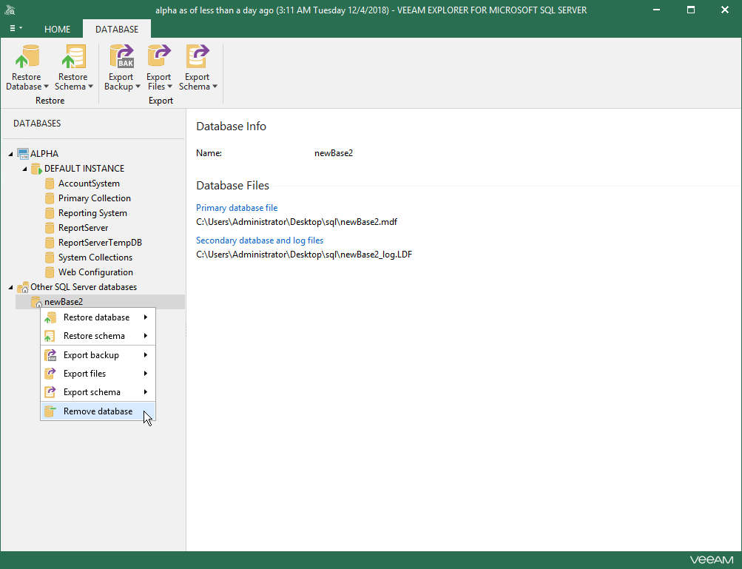Collapse the DEFAULT INSTANCE node
This screenshot has height=569, width=742.
tap(24, 169)
